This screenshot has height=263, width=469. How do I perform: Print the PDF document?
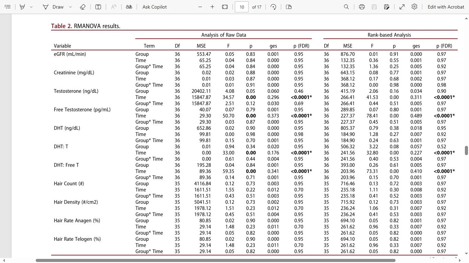(x=362, y=7)
